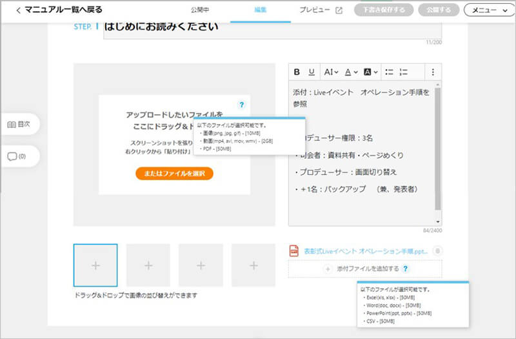
Task: Go back via マニュアル一覧へ戻る link
Action: 59,10
